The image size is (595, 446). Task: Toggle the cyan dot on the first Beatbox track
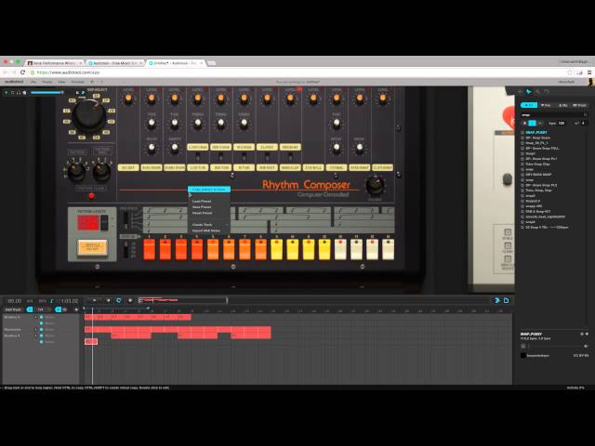click(x=41, y=317)
